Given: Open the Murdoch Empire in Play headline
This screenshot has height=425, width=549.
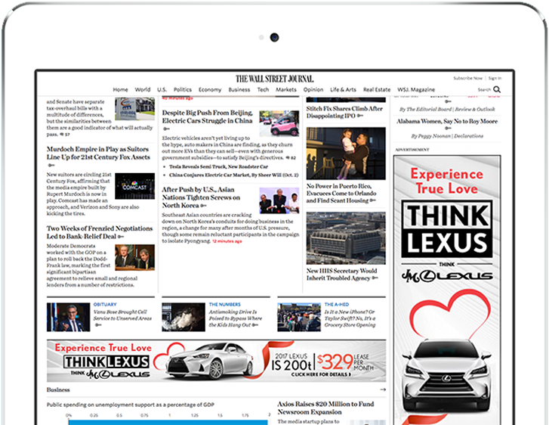Looking at the screenshot, I should (x=99, y=154).
